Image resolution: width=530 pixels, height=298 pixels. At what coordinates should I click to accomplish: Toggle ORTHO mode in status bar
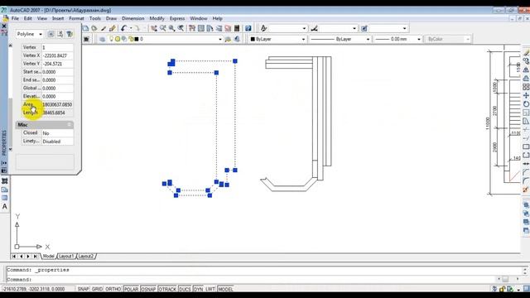113,289
